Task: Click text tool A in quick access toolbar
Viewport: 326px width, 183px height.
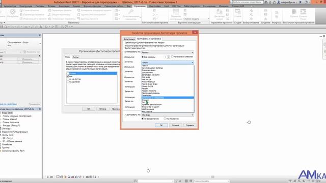Action: (41, 27)
